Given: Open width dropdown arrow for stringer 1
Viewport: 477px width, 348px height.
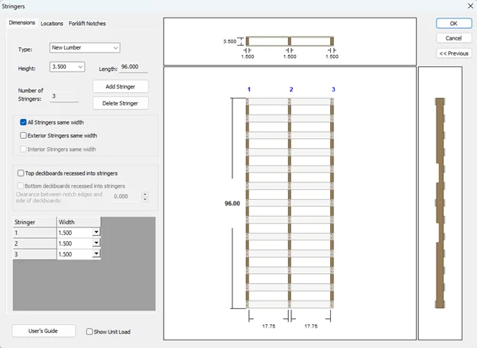Looking at the screenshot, I should pos(96,232).
